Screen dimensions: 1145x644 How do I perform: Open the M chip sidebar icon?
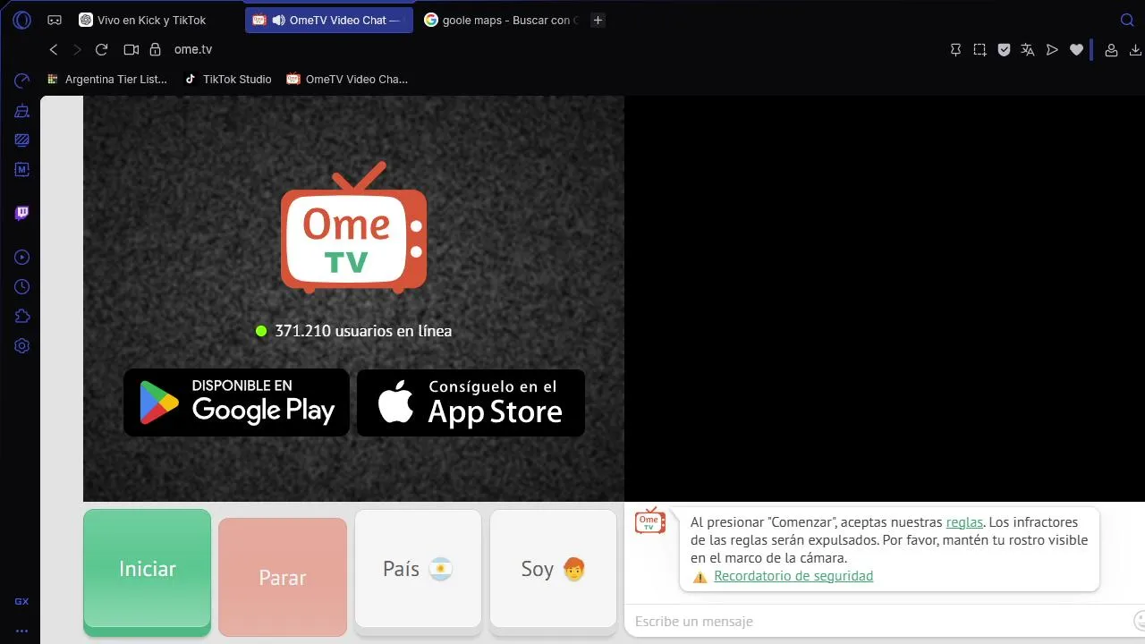point(22,169)
